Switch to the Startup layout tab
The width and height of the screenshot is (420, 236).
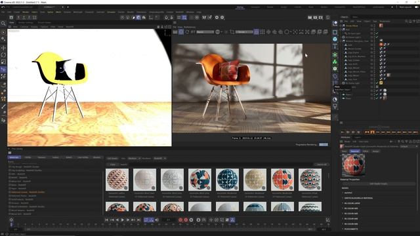pos(240,7)
